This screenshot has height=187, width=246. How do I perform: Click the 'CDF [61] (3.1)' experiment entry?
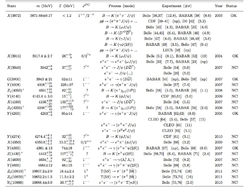(x=177, y=137)
